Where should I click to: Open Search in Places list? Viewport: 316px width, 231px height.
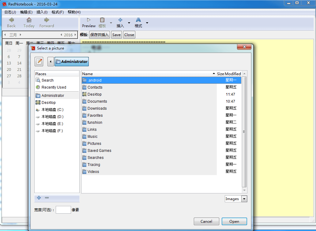click(57, 80)
